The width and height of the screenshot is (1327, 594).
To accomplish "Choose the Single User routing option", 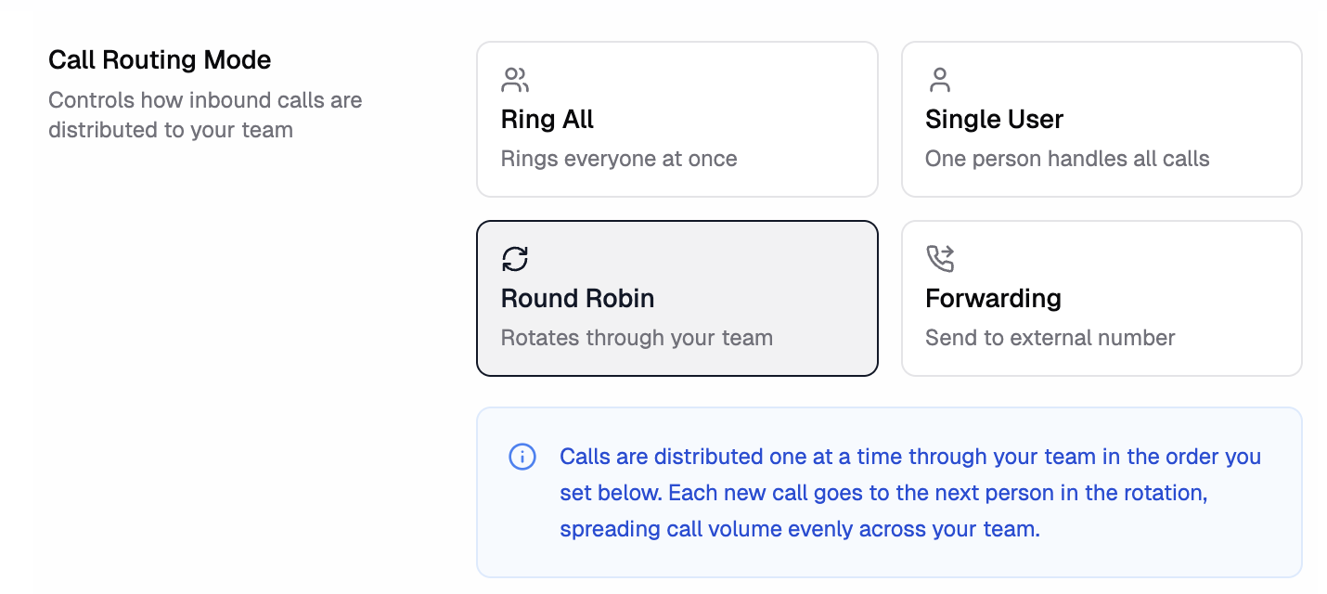I will pyautogui.click(x=1102, y=119).
